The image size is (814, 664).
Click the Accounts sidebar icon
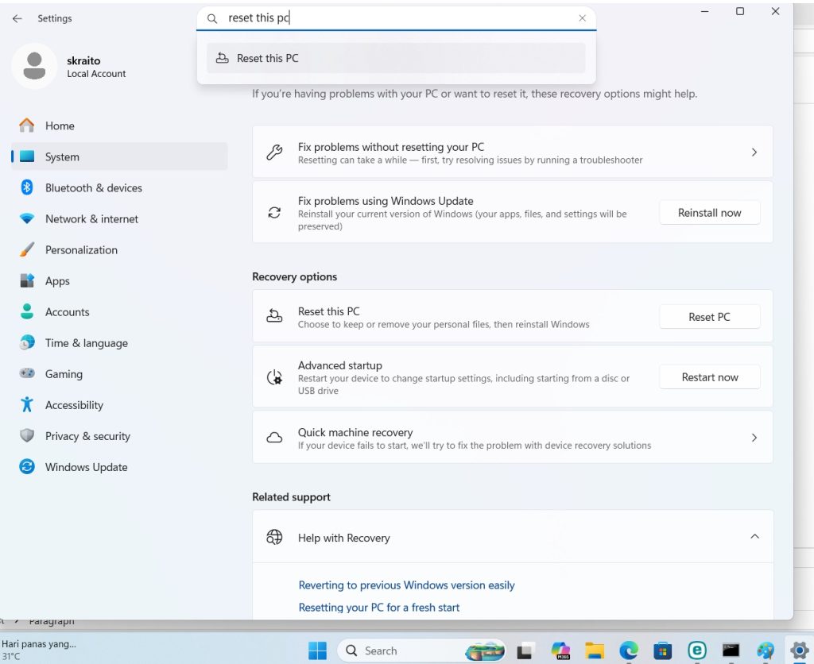[x=27, y=312]
